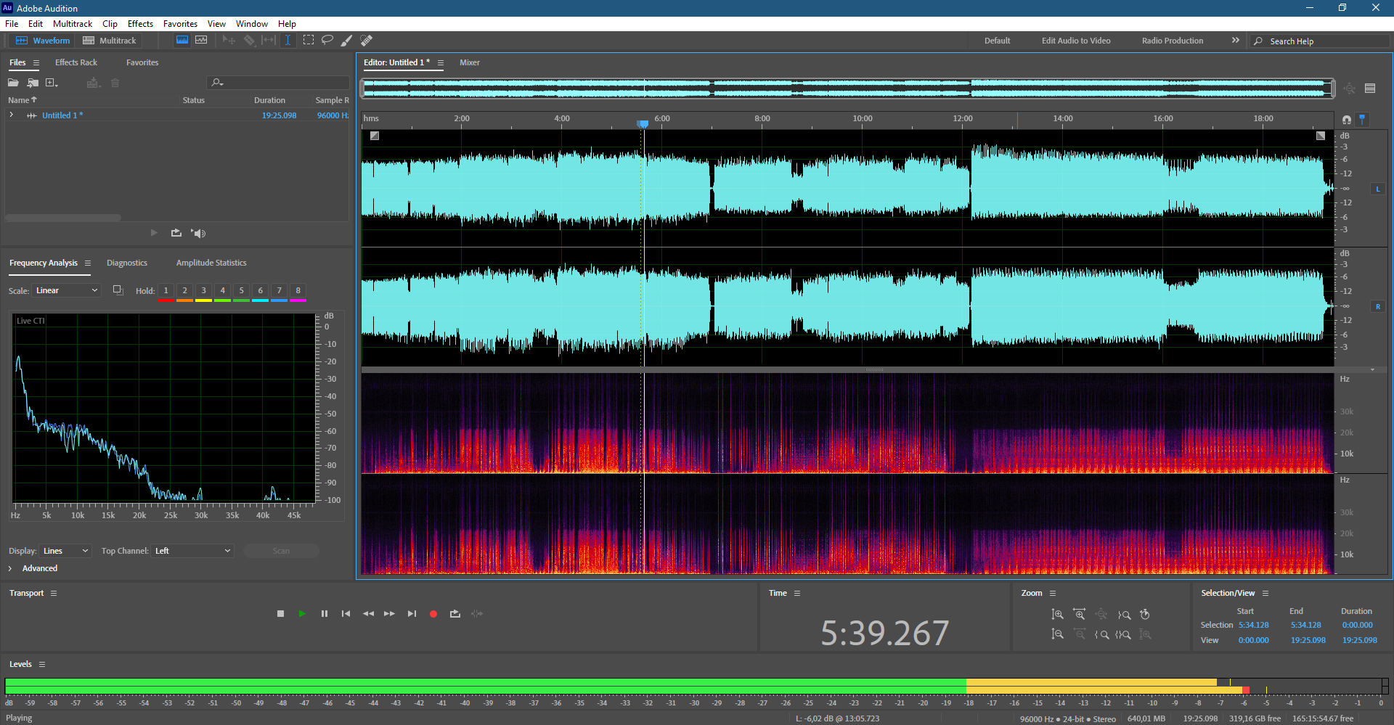Click the Open File folder icon

pyautogui.click(x=13, y=83)
